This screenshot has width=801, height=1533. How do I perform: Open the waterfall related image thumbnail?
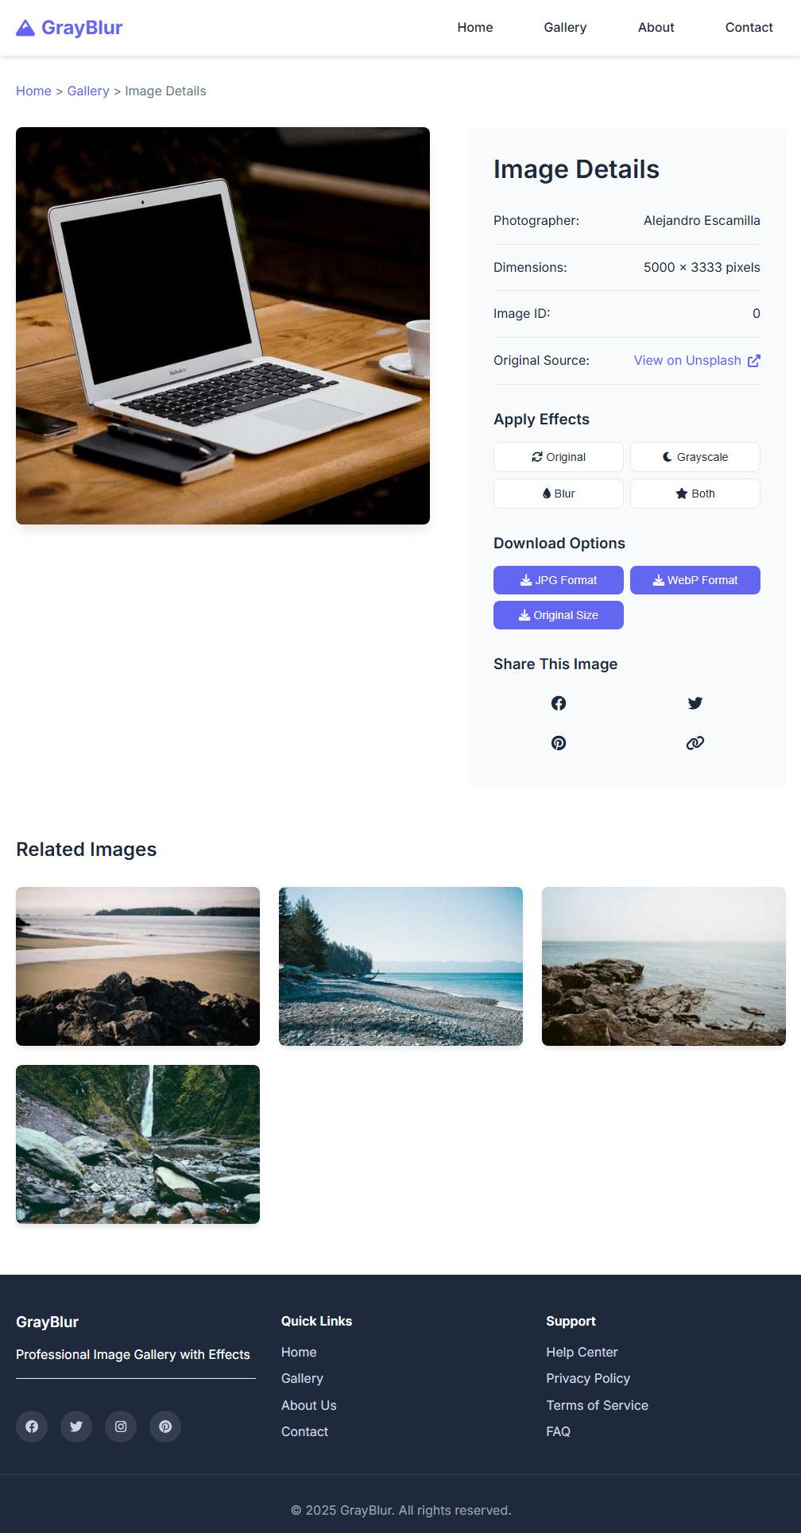(137, 1144)
